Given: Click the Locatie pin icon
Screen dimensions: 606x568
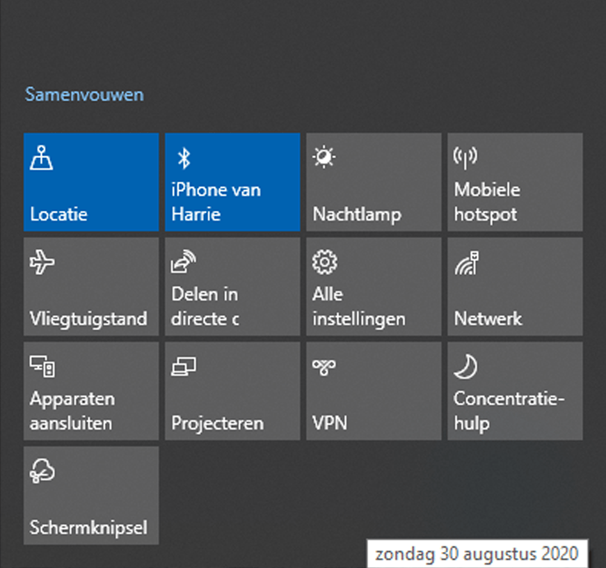Looking at the screenshot, I should 41,158.
